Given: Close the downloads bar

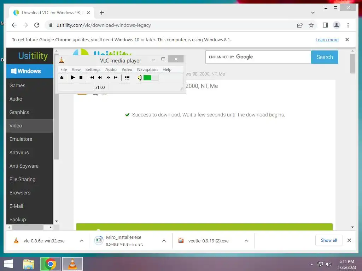Looking at the screenshot, I should 349,240.
